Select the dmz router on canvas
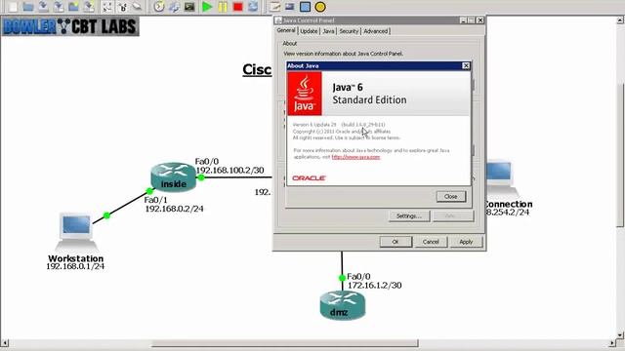Image resolution: width=625 pixels, height=351 pixels. (x=343, y=305)
